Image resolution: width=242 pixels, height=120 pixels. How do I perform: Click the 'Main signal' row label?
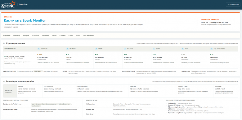(x=90, y=114)
